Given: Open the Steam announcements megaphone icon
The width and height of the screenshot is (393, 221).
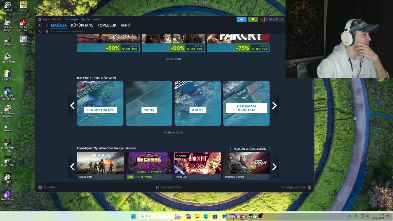Looking at the screenshot, I should pos(241,19).
